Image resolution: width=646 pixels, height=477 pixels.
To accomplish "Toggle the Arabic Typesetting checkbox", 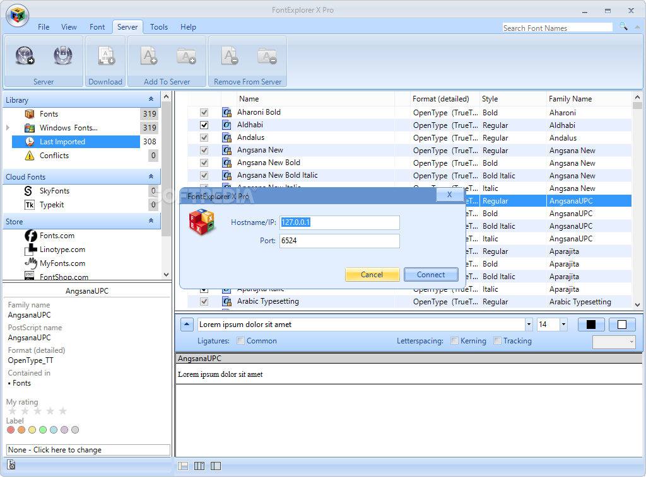I will [204, 302].
